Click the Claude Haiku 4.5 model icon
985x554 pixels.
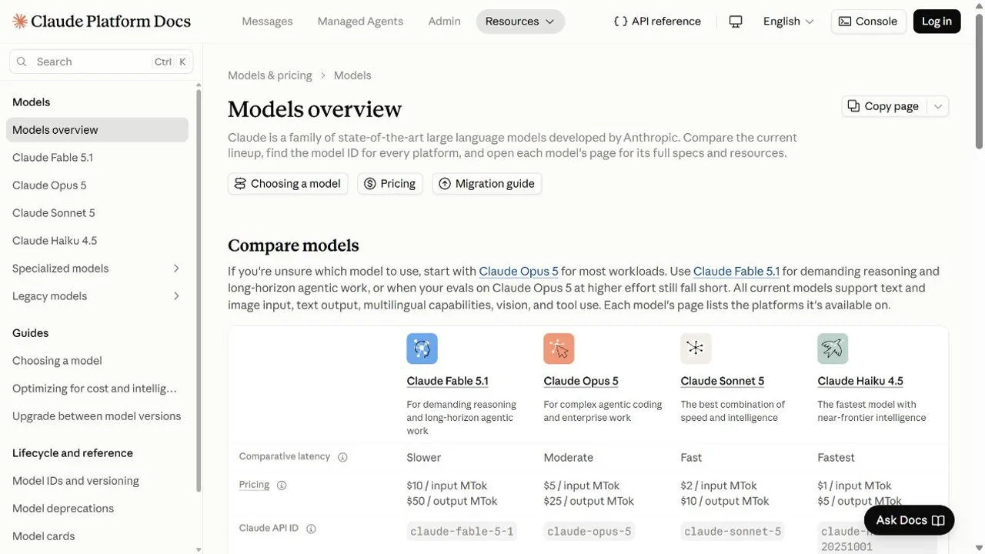click(833, 349)
